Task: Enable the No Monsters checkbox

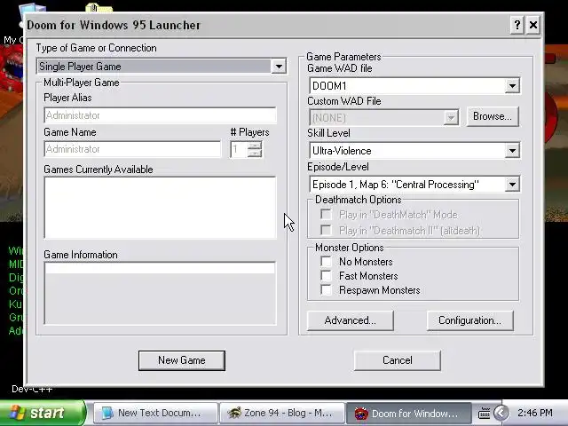Action: pos(326,262)
